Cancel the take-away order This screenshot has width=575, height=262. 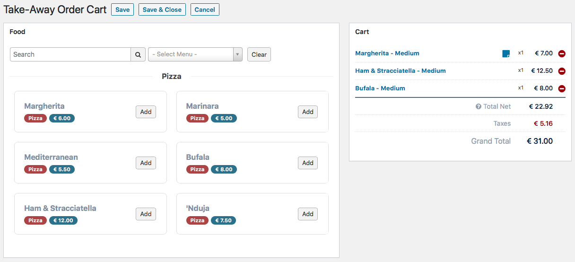(x=205, y=9)
